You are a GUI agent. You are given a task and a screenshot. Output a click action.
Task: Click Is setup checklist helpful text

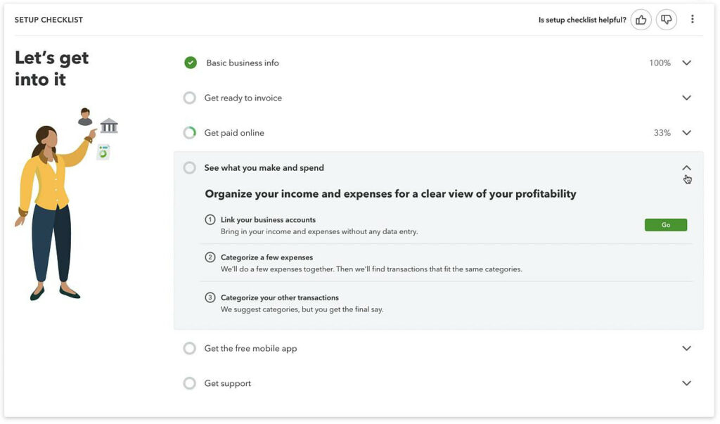click(x=582, y=19)
